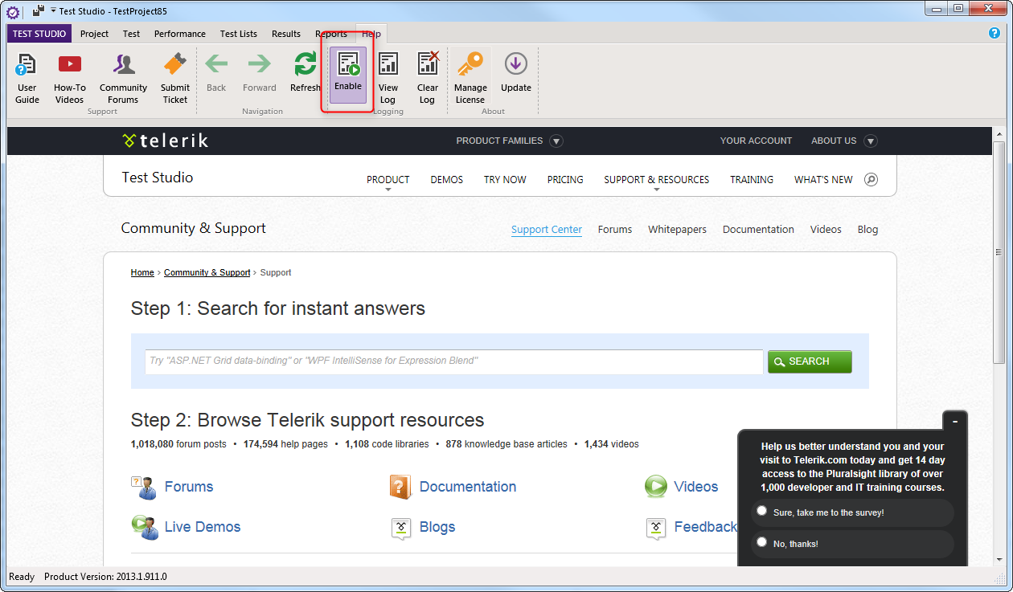This screenshot has height=592, width=1013.
Task: Click the Back navigation arrow
Action: (x=216, y=64)
